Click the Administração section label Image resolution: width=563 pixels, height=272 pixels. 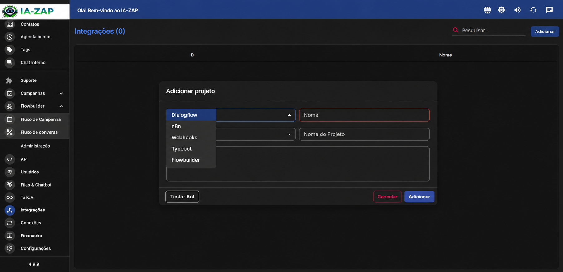point(35,146)
